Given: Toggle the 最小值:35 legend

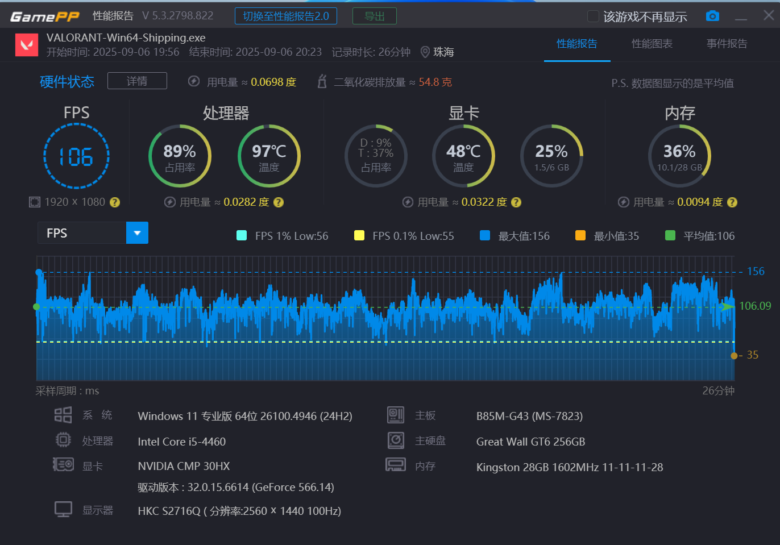Looking at the screenshot, I should click(x=607, y=236).
